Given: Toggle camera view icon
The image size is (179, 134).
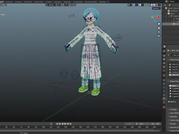Looking at the screenshot, I should 159,32.
